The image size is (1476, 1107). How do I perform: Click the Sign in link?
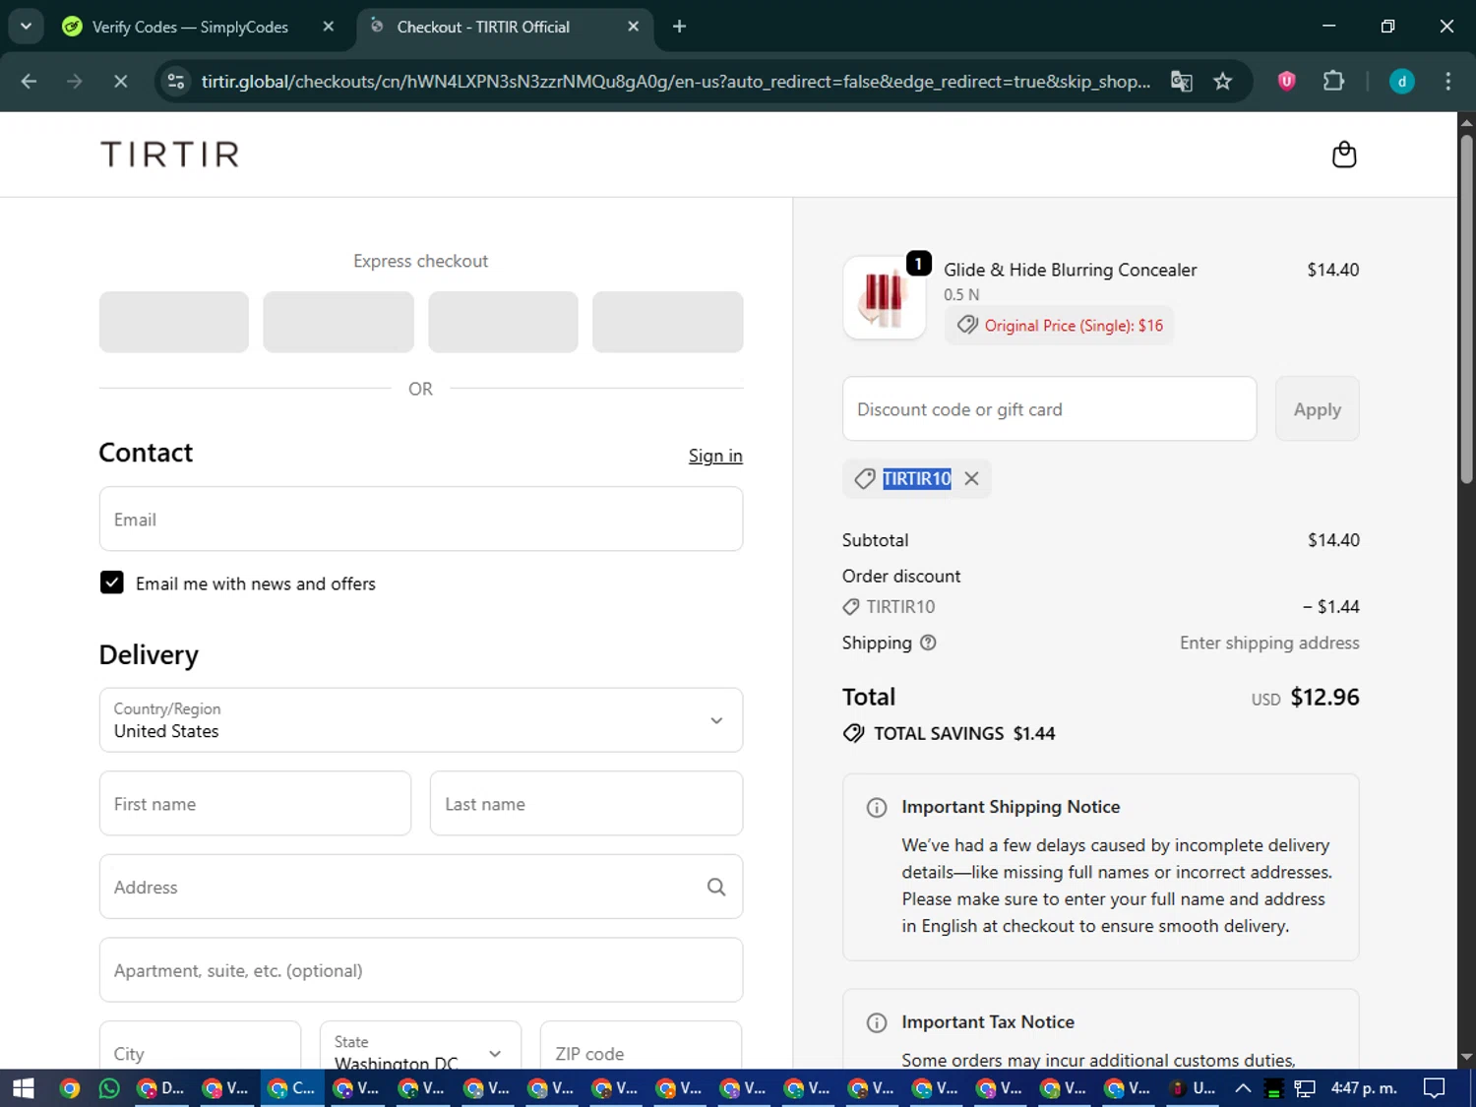tap(715, 456)
